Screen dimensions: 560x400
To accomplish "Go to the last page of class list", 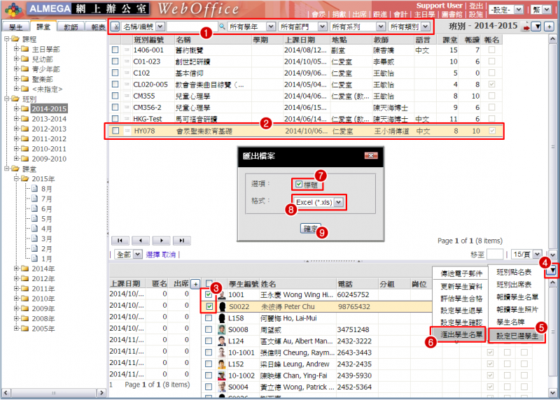I will (182, 240).
